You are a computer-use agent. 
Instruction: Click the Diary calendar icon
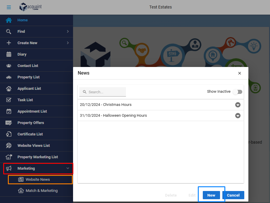[9, 54]
